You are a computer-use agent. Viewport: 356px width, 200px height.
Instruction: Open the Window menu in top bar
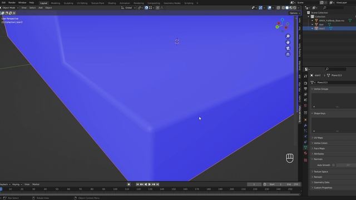[x=22, y=2]
